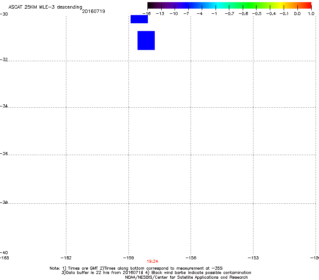Click the color bar above label -16
Screen dimensions: 319x280
pos(148,5)
